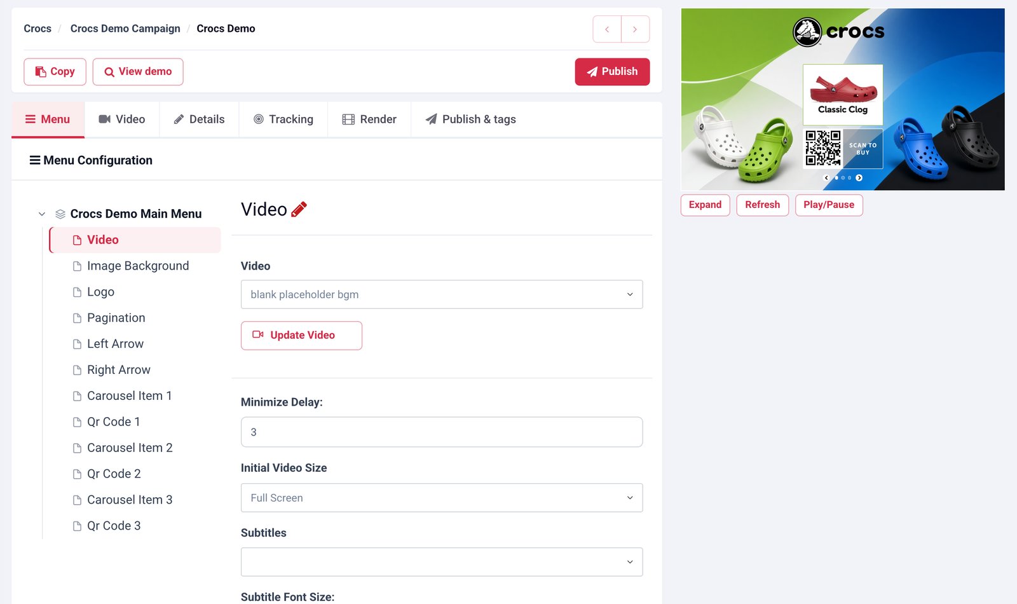Click the Classic Clog product card in preview
1017x604 pixels.
tap(843, 95)
